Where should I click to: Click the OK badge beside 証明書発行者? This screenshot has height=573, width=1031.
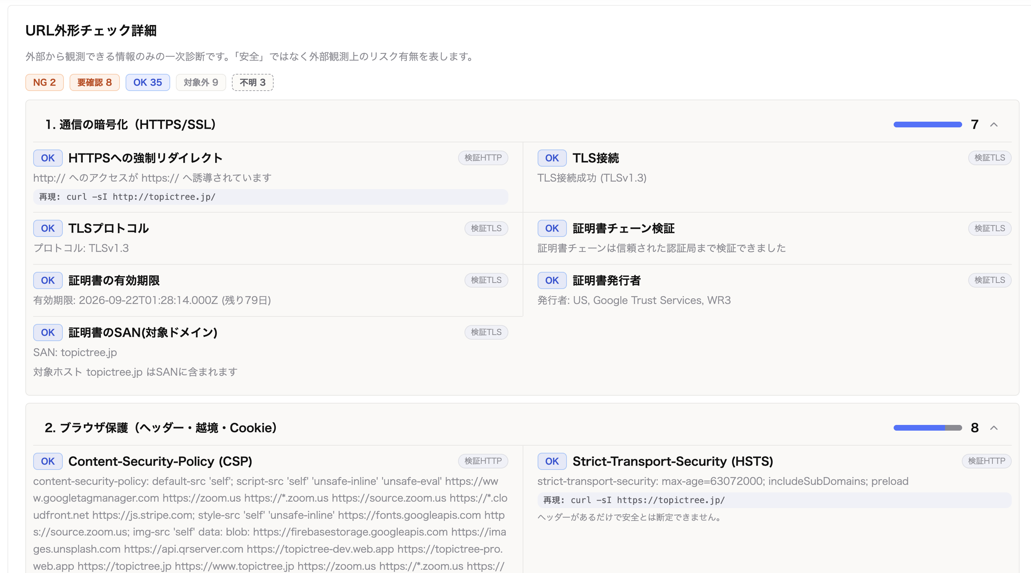[x=552, y=280]
